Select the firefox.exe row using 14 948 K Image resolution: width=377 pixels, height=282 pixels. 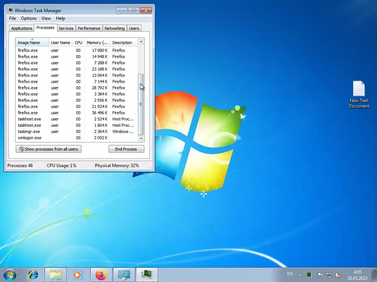(x=77, y=56)
